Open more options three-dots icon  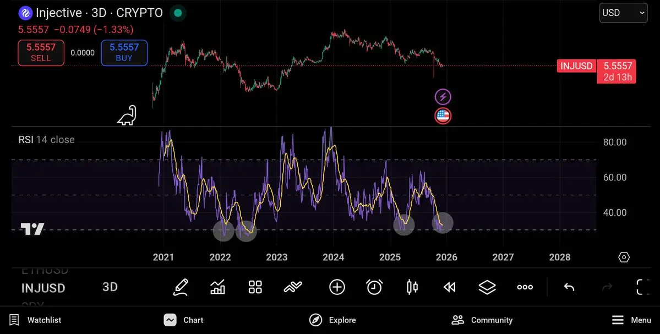click(525, 287)
